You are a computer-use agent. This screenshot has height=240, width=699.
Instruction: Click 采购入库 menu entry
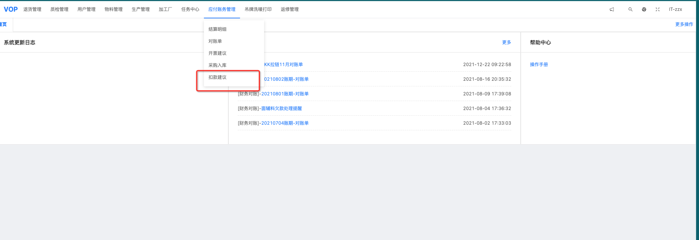point(217,65)
